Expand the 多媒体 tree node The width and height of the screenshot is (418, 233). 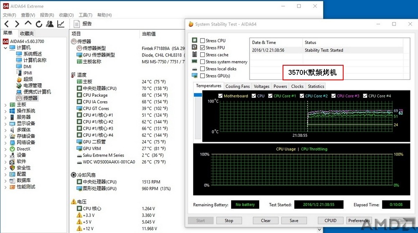point(5,130)
